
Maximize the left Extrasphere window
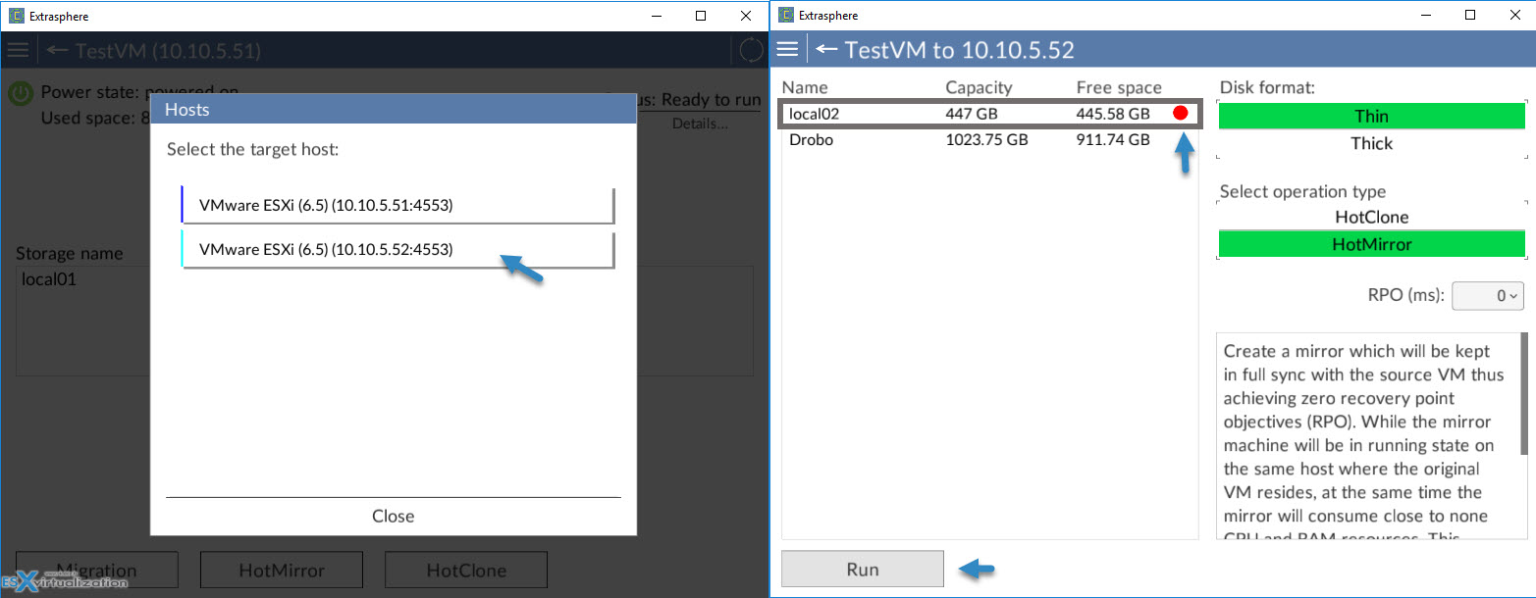point(701,16)
